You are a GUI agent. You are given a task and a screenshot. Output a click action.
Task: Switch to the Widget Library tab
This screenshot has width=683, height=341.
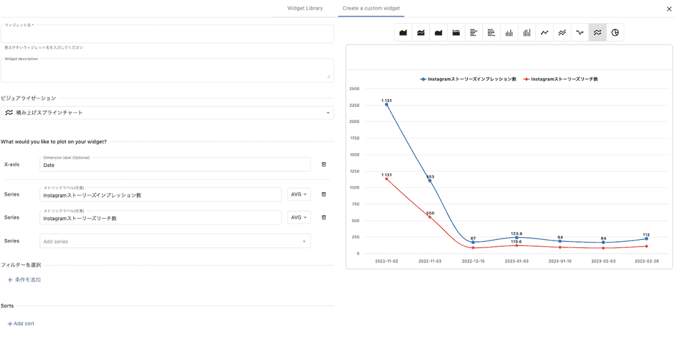coord(305,8)
